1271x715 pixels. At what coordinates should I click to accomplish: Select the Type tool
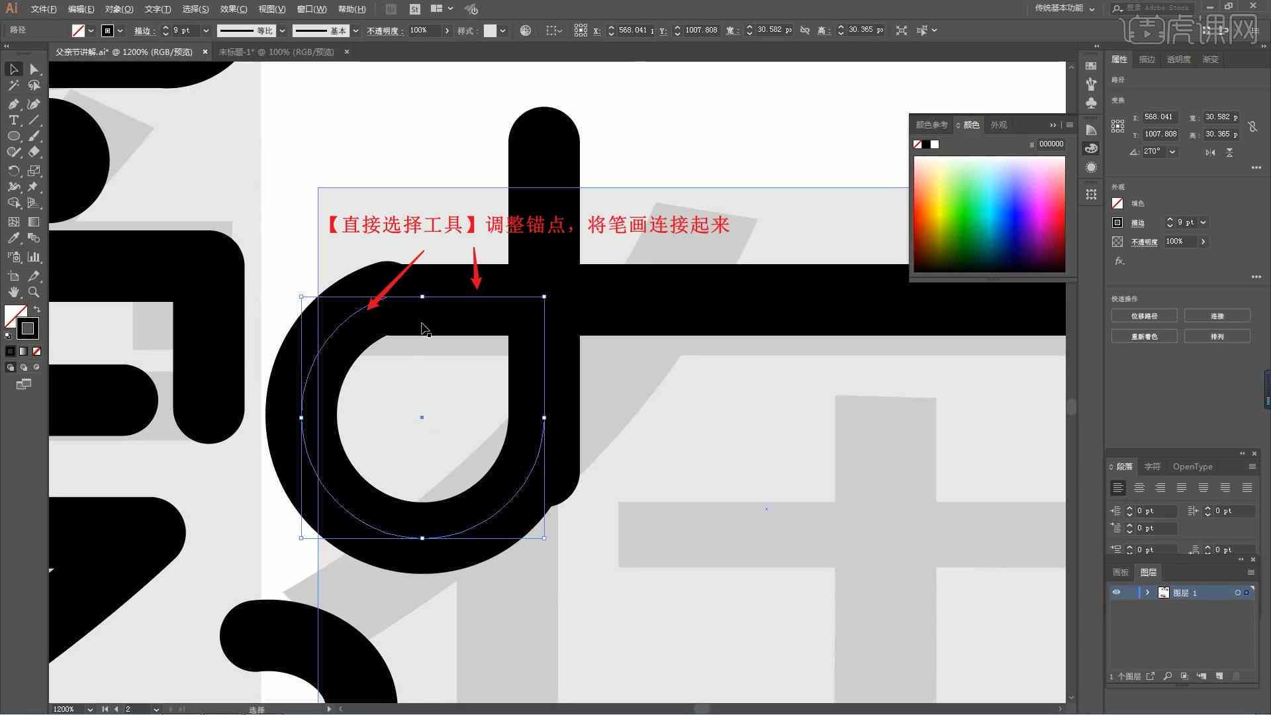pyautogui.click(x=12, y=120)
